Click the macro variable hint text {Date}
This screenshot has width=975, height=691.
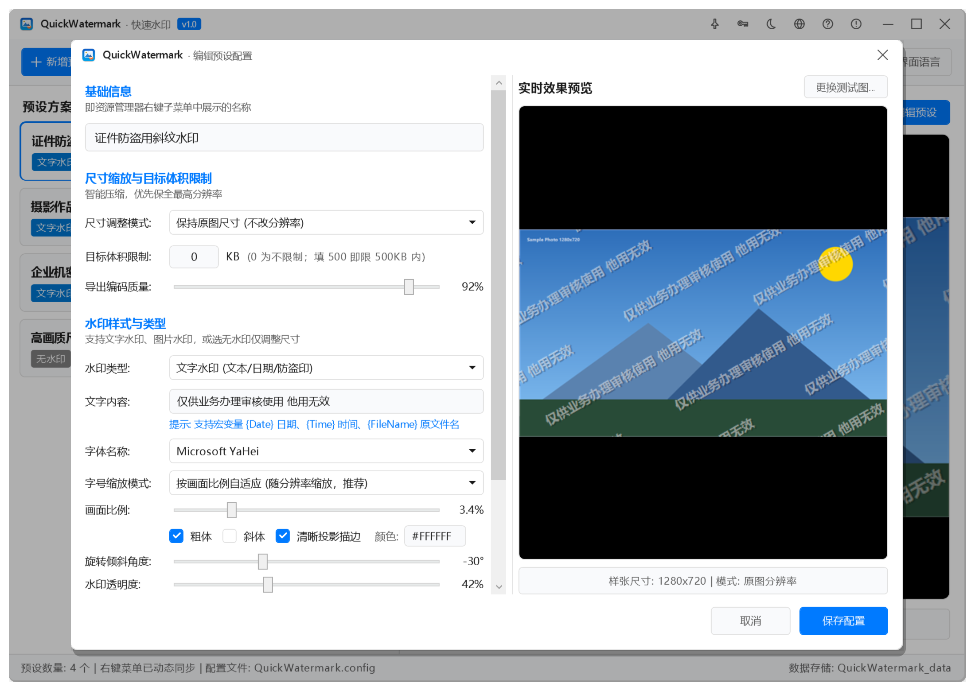259,424
